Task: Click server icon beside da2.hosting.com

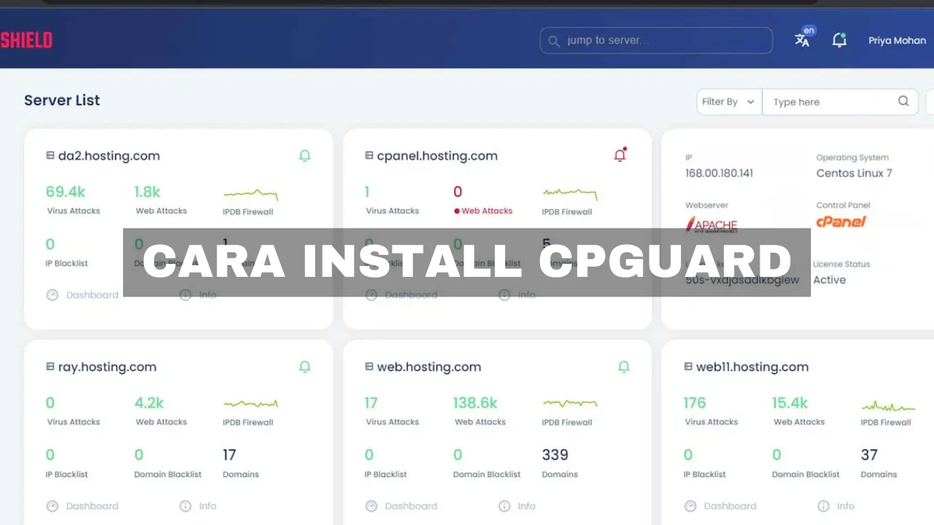Action: click(x=50, y=156)
